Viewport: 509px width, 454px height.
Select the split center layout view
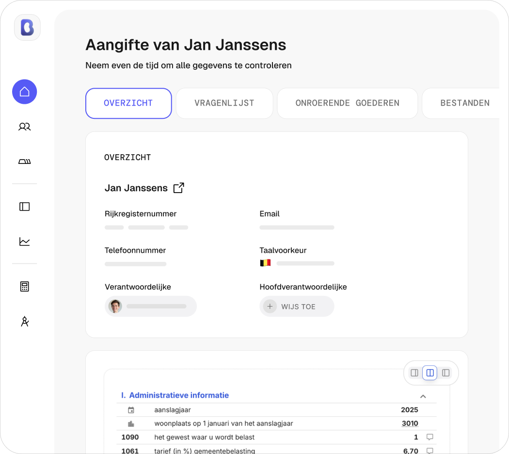pos(430,373)
